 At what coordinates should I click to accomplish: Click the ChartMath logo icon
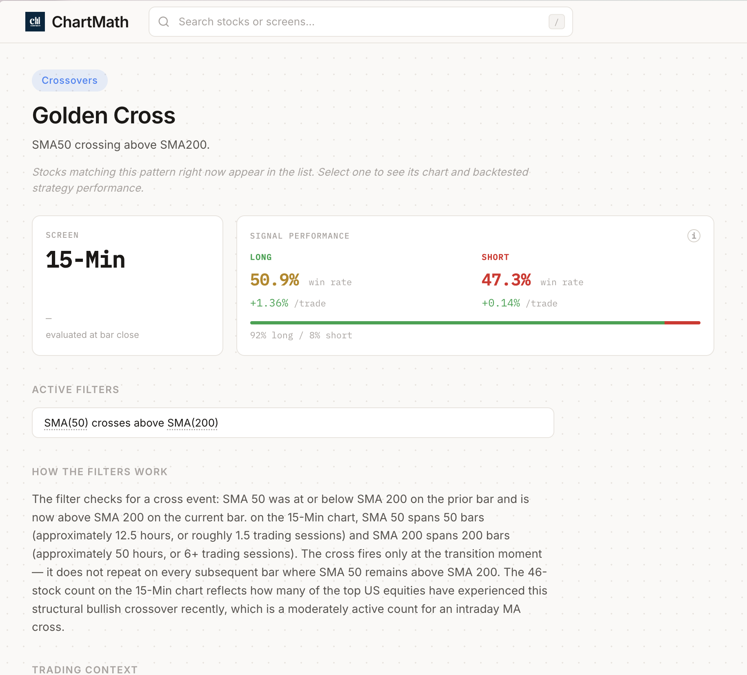click(35, 22)
